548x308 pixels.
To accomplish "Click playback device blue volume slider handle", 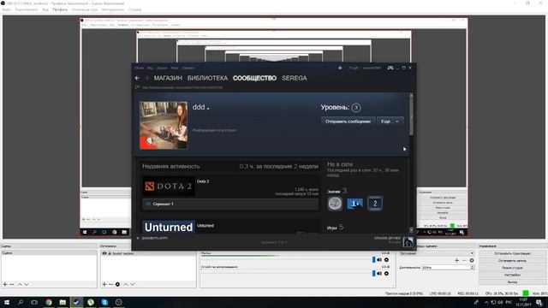I will [373, 274].
